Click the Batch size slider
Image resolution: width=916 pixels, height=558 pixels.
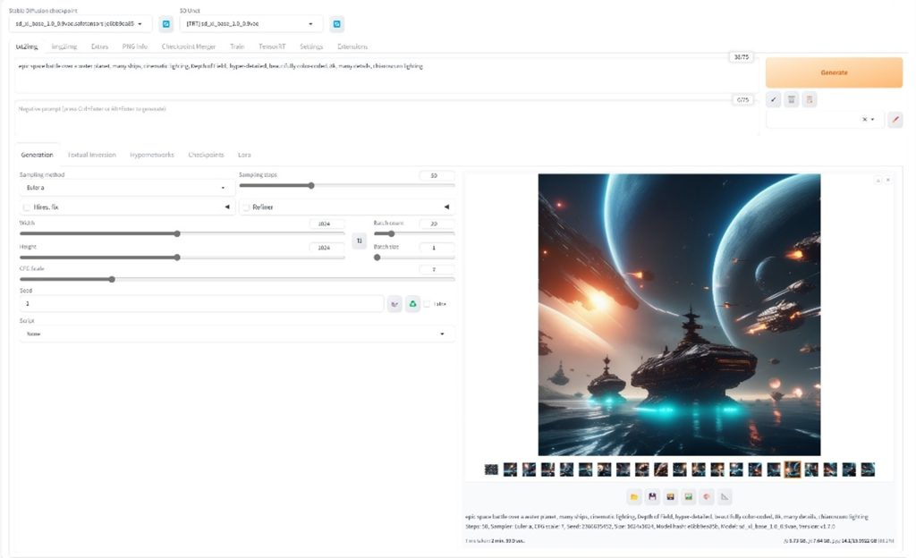[x=414, y=258]
